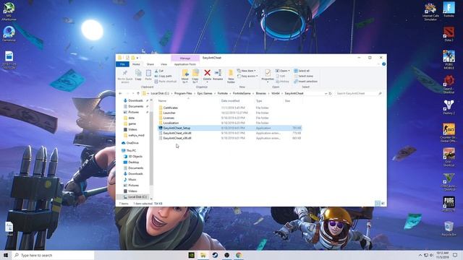Switch to the Home ribbon tab
This screenshot has height=260, width=463.
pos(136,64)
